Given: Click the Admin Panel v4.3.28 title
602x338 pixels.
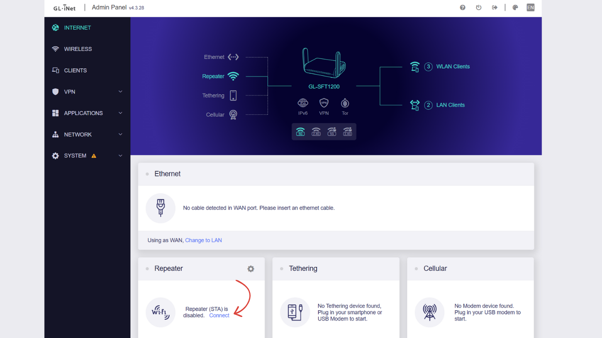Looking at the screenshot, I should click(118, 7).
